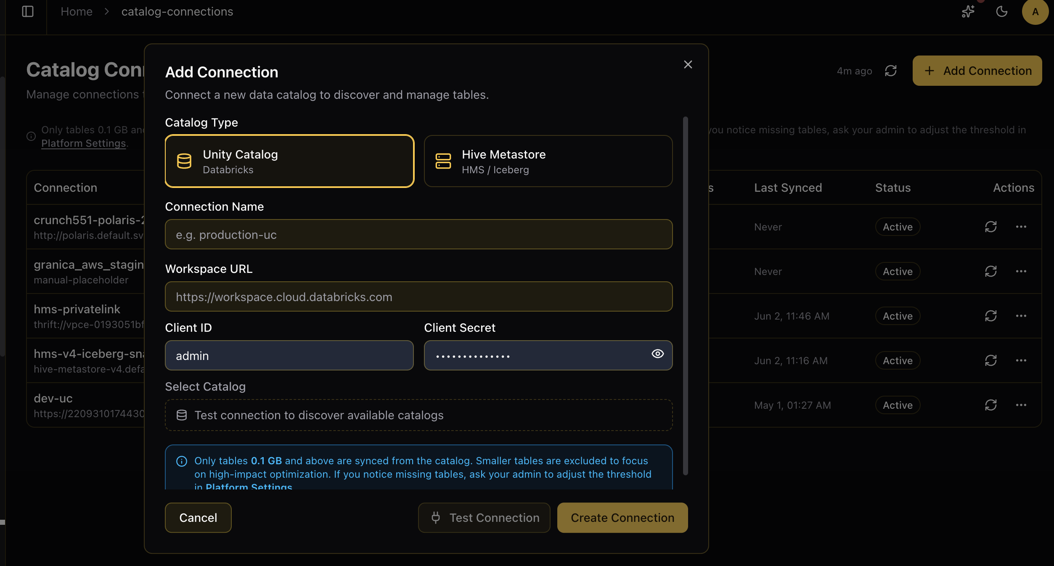
Task: Click the info icon beside Only tables notice
Action: (31, 136)
